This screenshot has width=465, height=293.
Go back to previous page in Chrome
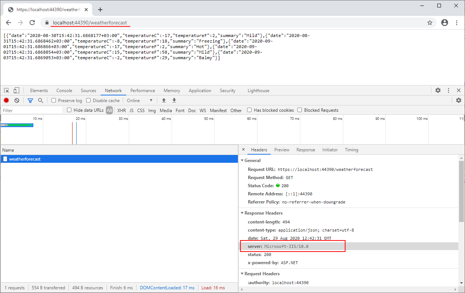pyautogui.click(x=9, y=23)
